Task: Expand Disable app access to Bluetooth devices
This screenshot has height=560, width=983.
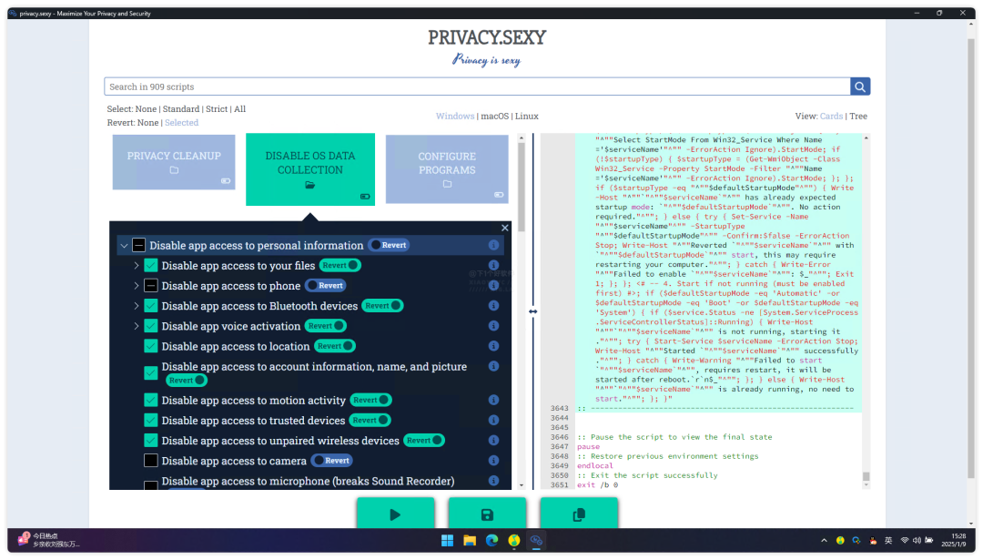Action: tap(136, 305)
